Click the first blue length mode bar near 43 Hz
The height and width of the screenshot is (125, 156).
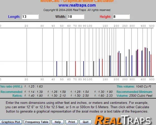[57, 68]
